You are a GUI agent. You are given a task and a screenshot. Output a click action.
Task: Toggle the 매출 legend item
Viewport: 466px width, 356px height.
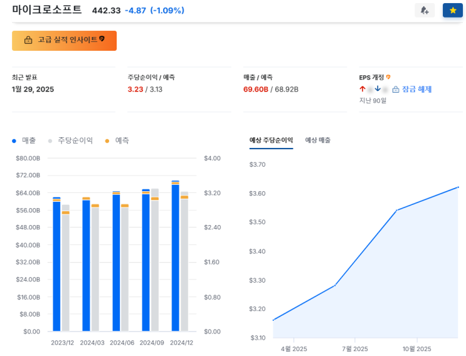coord(24,140)
